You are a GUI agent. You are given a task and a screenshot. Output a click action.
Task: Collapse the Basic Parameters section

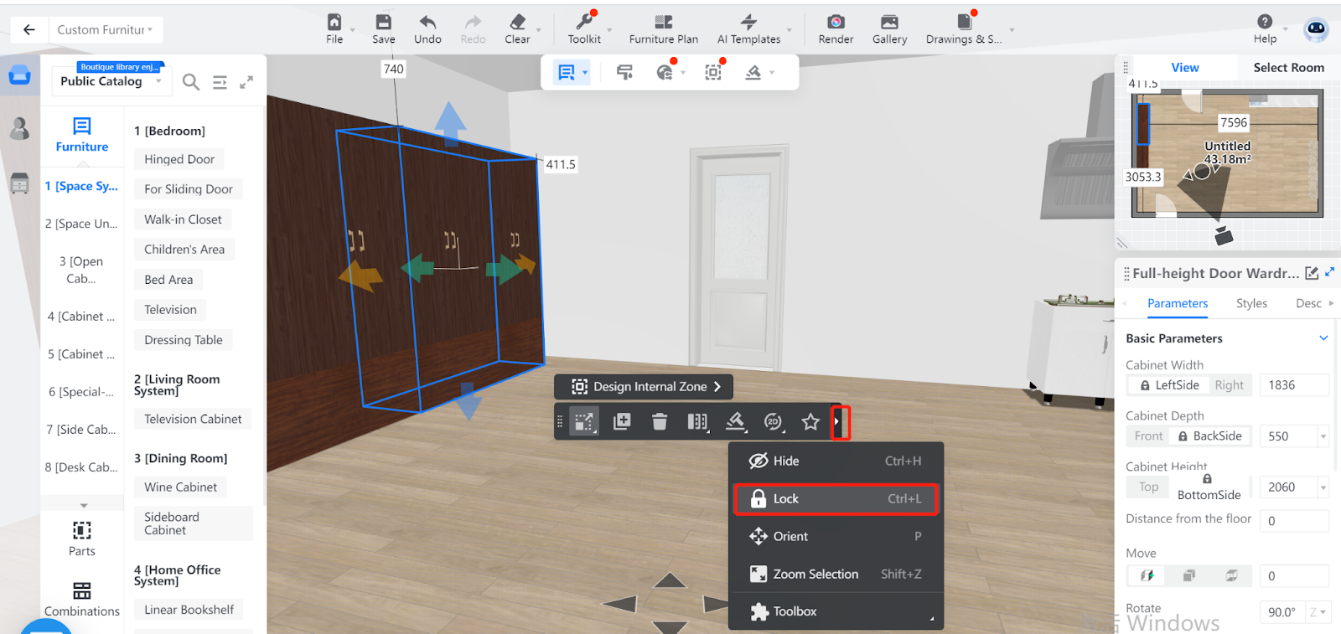click(1323, 338)
